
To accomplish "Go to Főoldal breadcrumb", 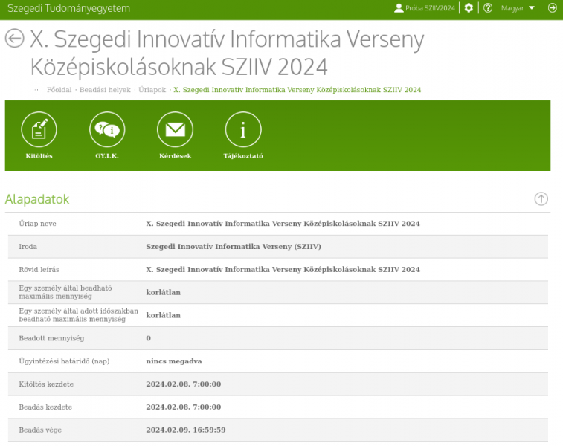I will click(59, 90).
